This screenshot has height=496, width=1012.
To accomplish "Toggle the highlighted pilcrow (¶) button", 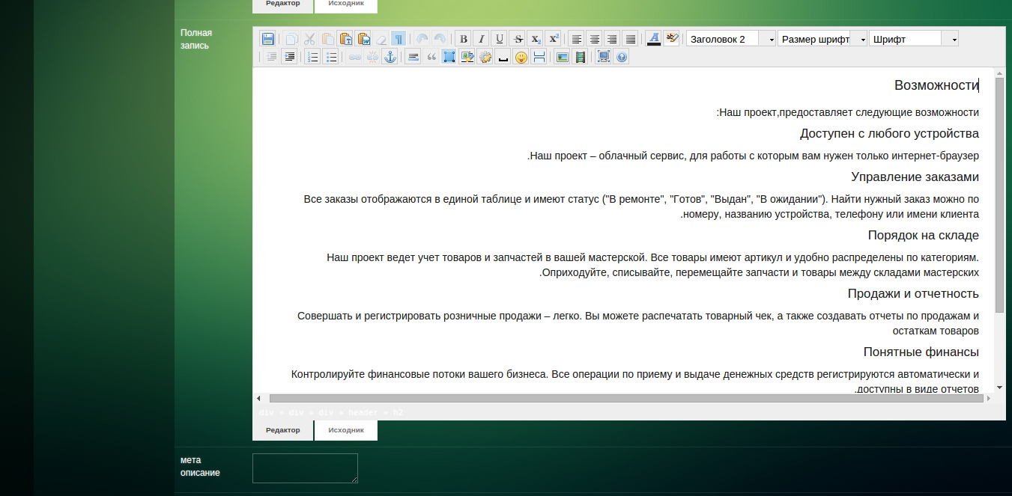I will [399, 39].
